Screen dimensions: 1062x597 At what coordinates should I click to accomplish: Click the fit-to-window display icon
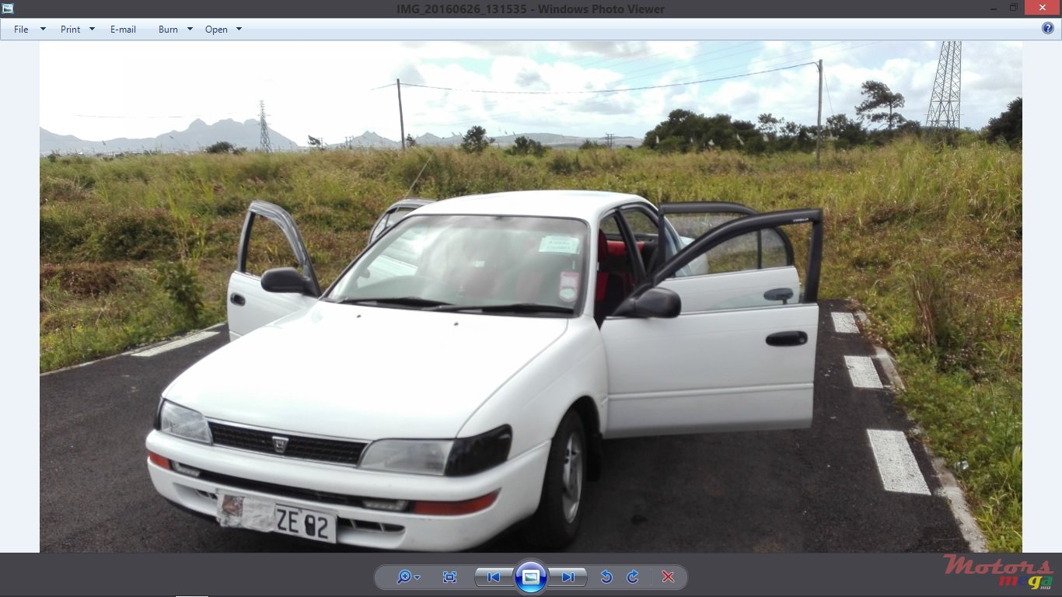(x=449, y=577)
